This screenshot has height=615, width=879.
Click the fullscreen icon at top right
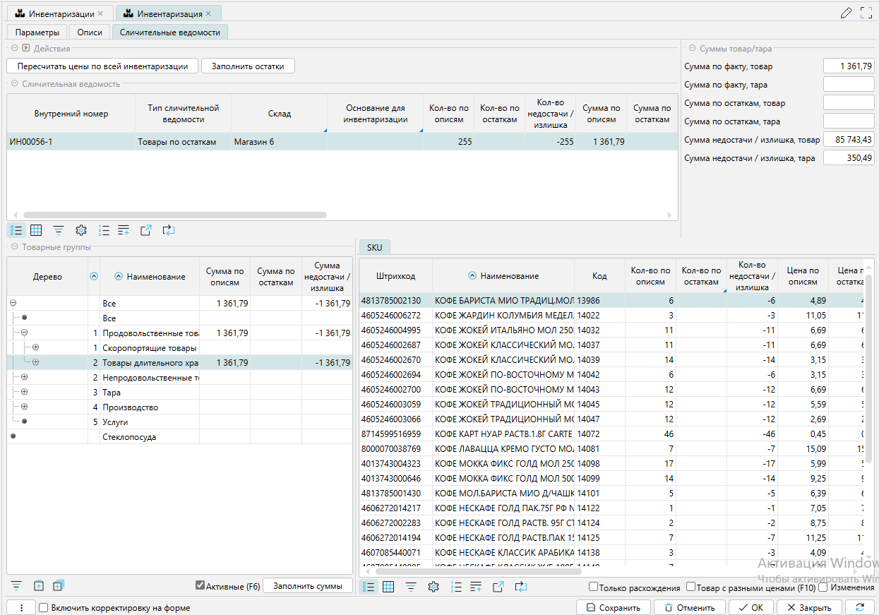coord(866,13)
